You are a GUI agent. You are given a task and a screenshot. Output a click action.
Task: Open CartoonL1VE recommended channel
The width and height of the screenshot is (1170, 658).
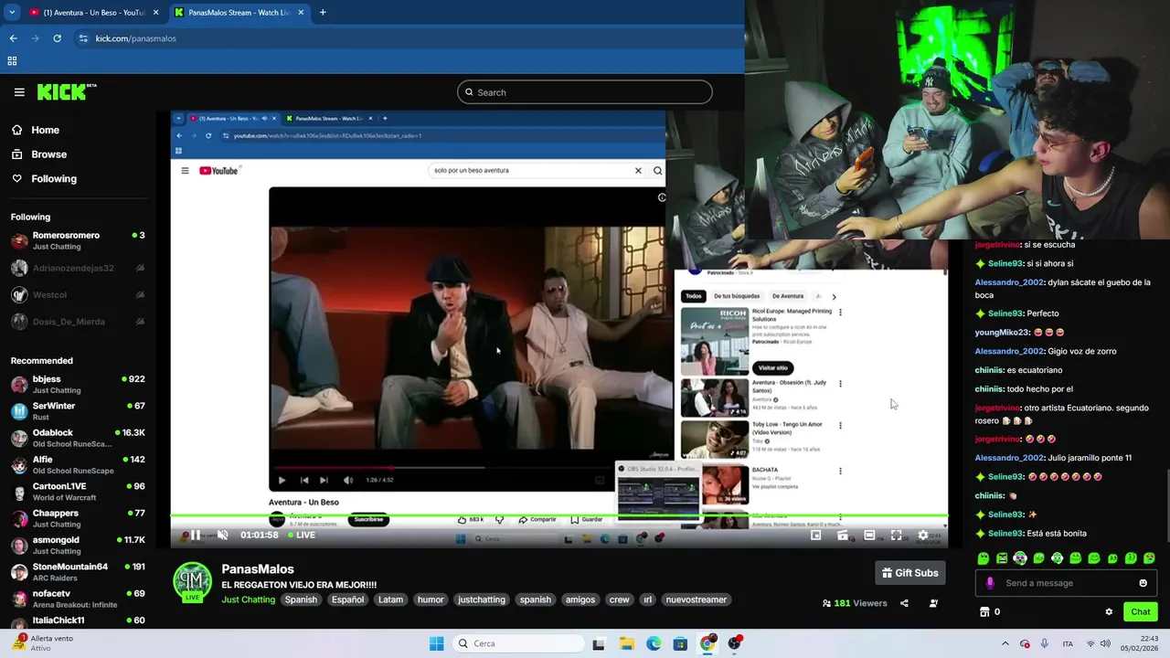[x=78, y=492]
